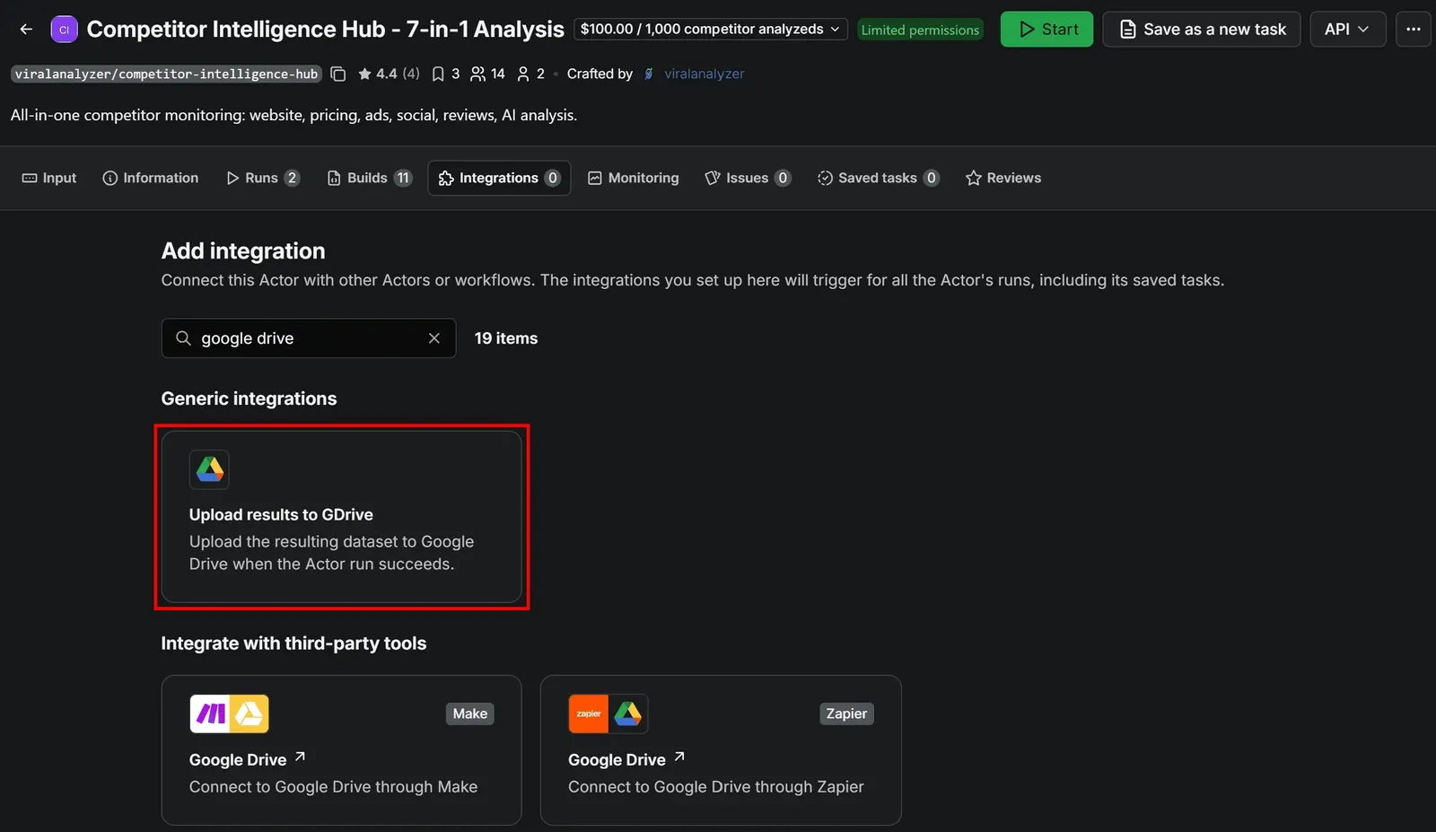The width and height of the screenshot is (1436, 832).
Task: Switch to the Information tab
Action: pos(151,178)
